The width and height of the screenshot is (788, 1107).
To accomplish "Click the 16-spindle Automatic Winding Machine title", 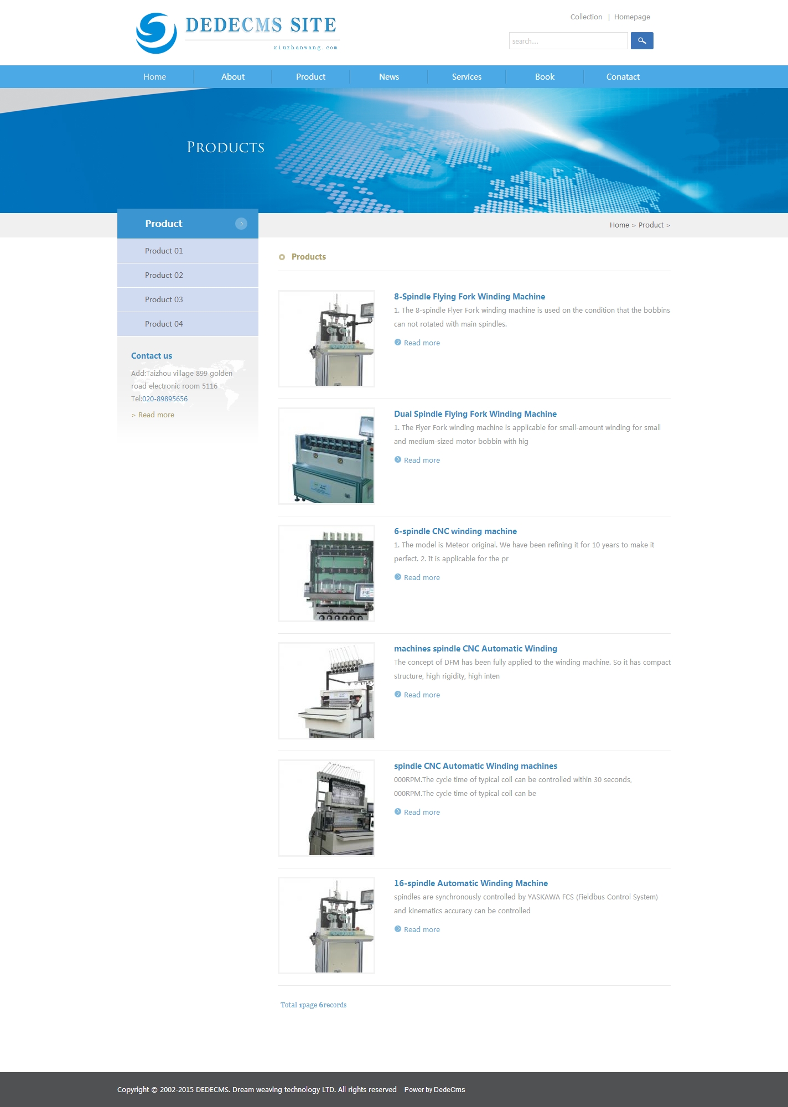I will (x=471, y=883).
